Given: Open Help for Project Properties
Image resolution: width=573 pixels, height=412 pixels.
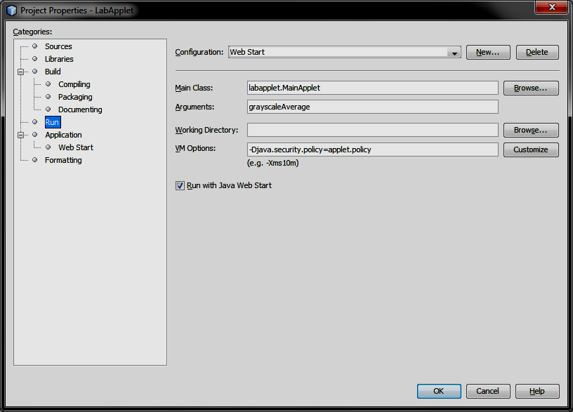Looking at the screenshot, I should click(536, 391).
